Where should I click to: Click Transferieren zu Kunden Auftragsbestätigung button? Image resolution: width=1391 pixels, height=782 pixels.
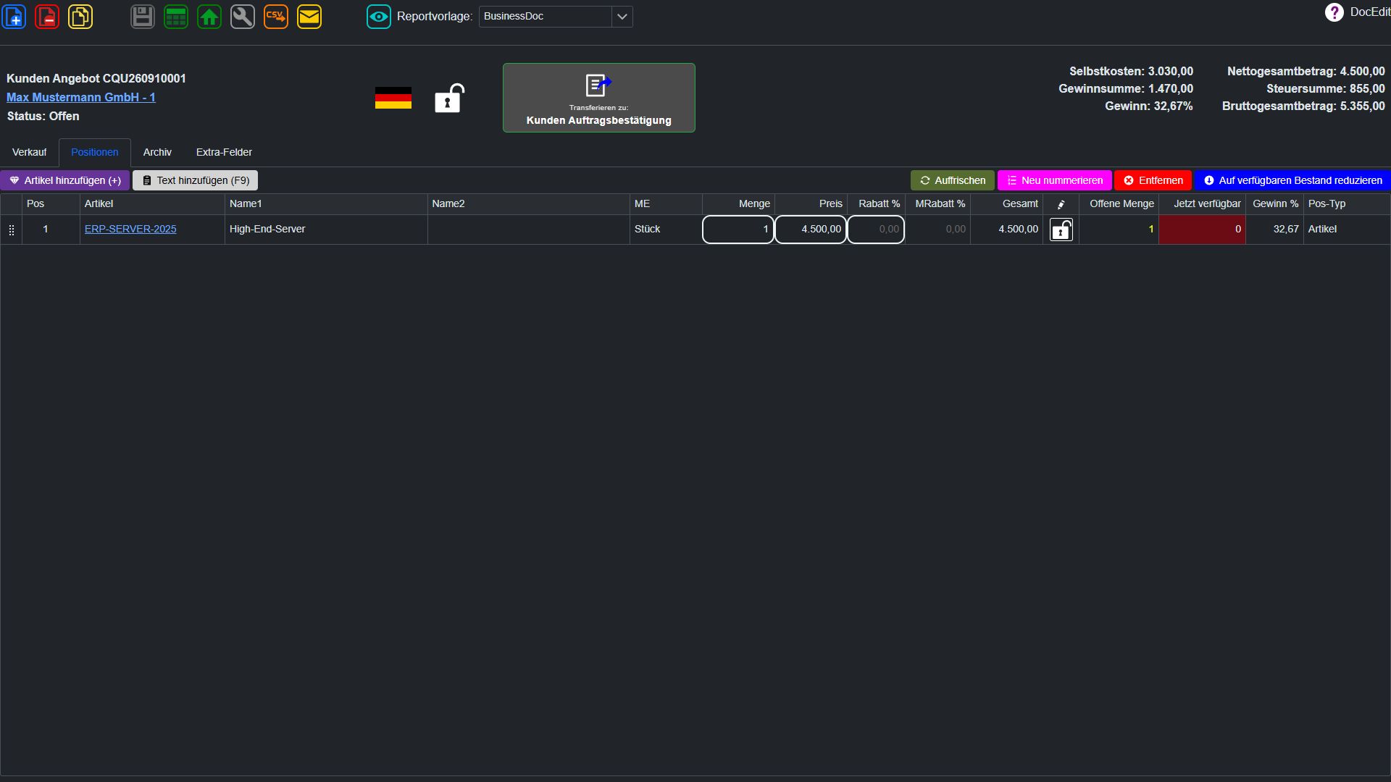[599, 98]
